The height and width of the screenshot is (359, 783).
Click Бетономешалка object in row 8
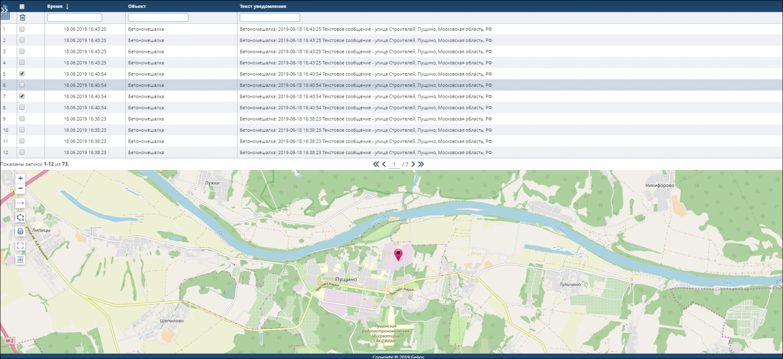146,108
